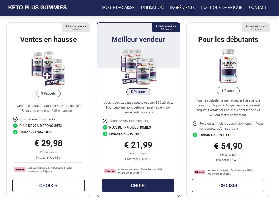Click the green checkmark beside PLUS DE 27% D'ÉCONOMIES
The height and width of the screenshot is (202, 279).
click(x=15, y=126)
